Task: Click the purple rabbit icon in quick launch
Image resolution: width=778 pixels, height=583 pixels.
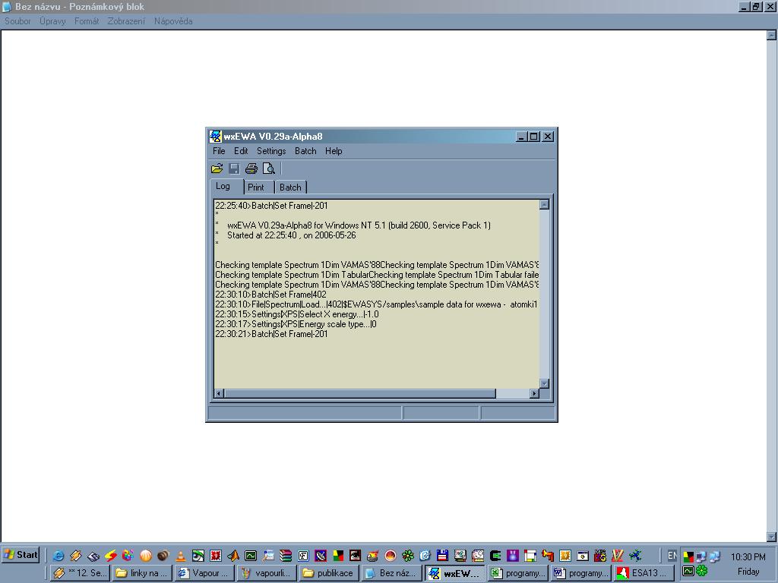Action: [x=513, y=556]
